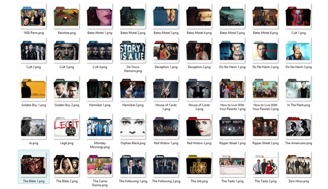Select the Banshee.png folder icon
The width and height of the screenshot is (328, 189).
tap(67, 16)
